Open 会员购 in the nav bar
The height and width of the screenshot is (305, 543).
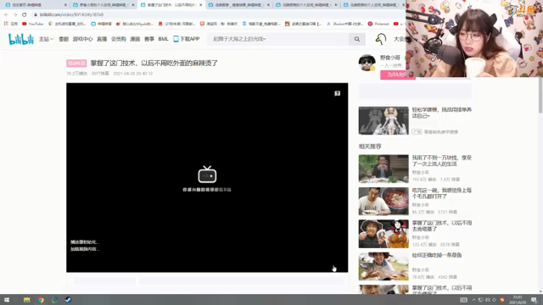pyautogui.click(x=119, y=39)
